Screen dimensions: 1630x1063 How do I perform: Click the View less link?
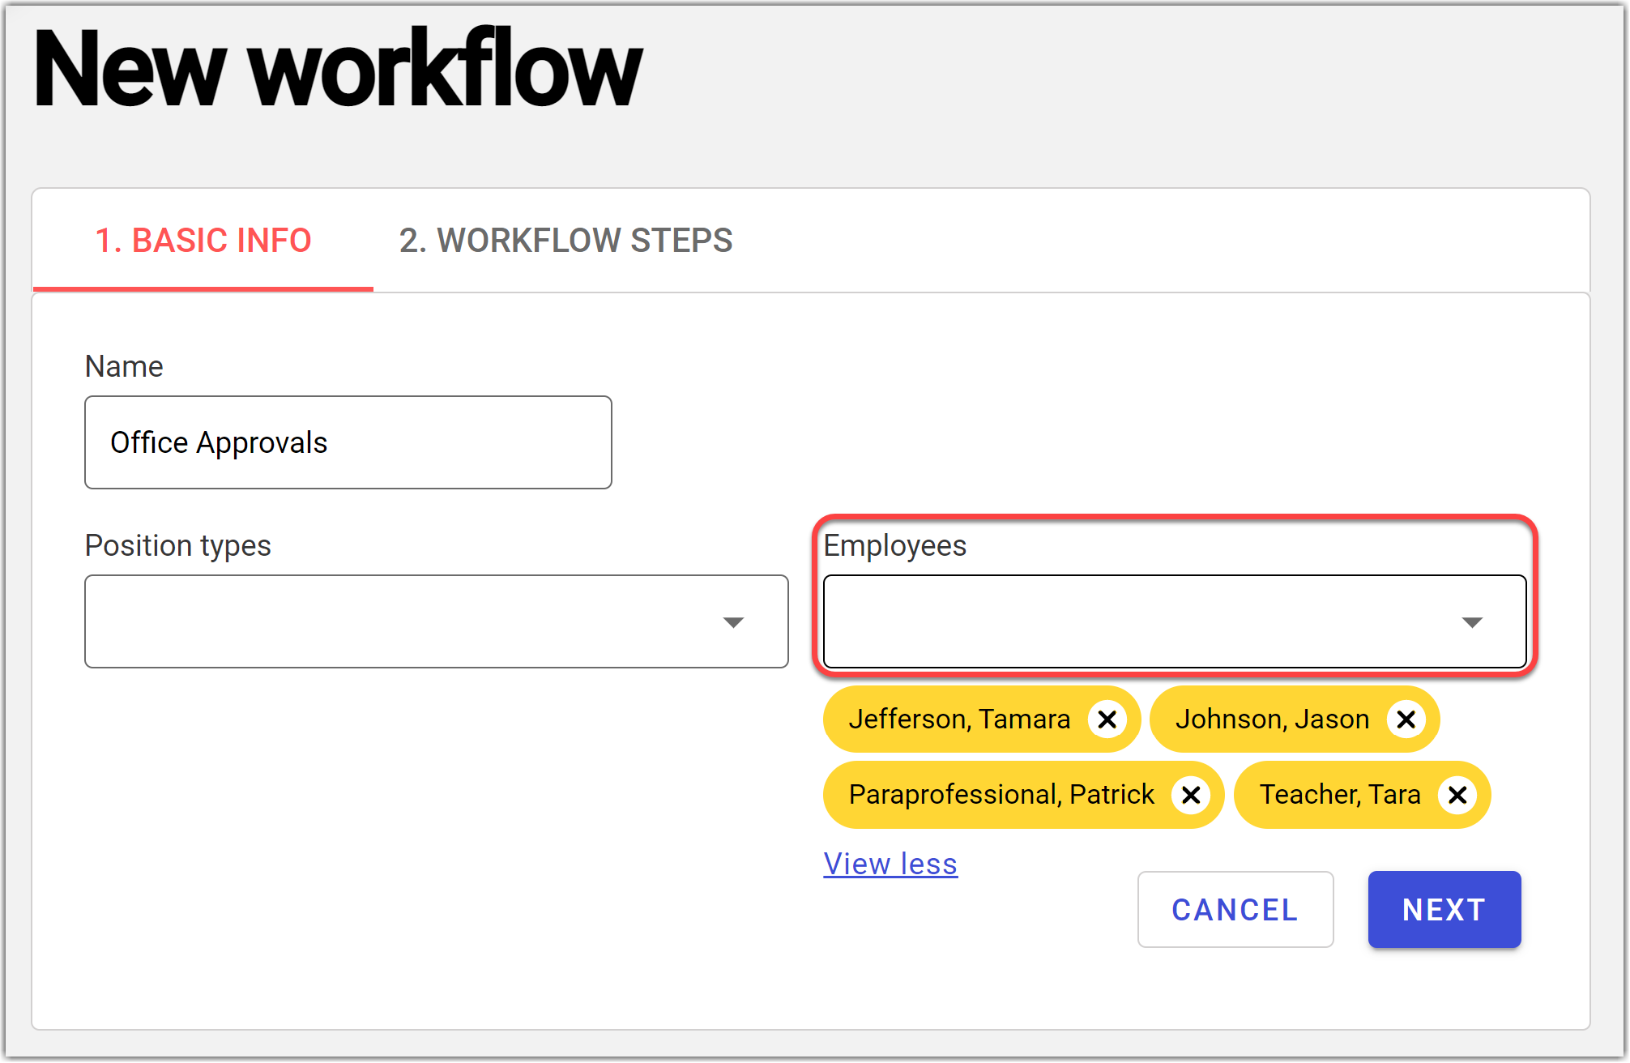890,864
